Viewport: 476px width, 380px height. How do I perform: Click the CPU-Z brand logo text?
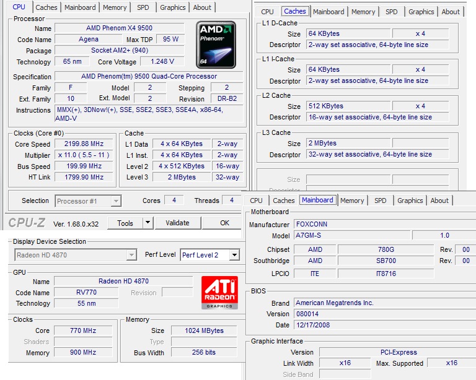(28, 223)
